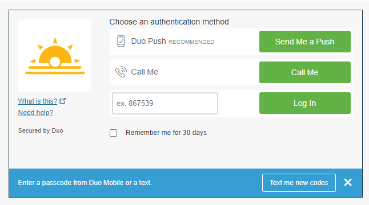The height and width of the screenshot is (205, 369).
Task: Open the "What is this?" link
Action: click(x=38, y=101)
